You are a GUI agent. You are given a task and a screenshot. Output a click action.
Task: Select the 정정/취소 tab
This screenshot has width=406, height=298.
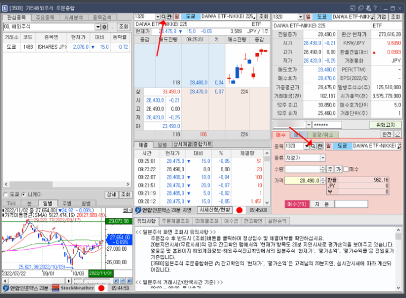322,135
